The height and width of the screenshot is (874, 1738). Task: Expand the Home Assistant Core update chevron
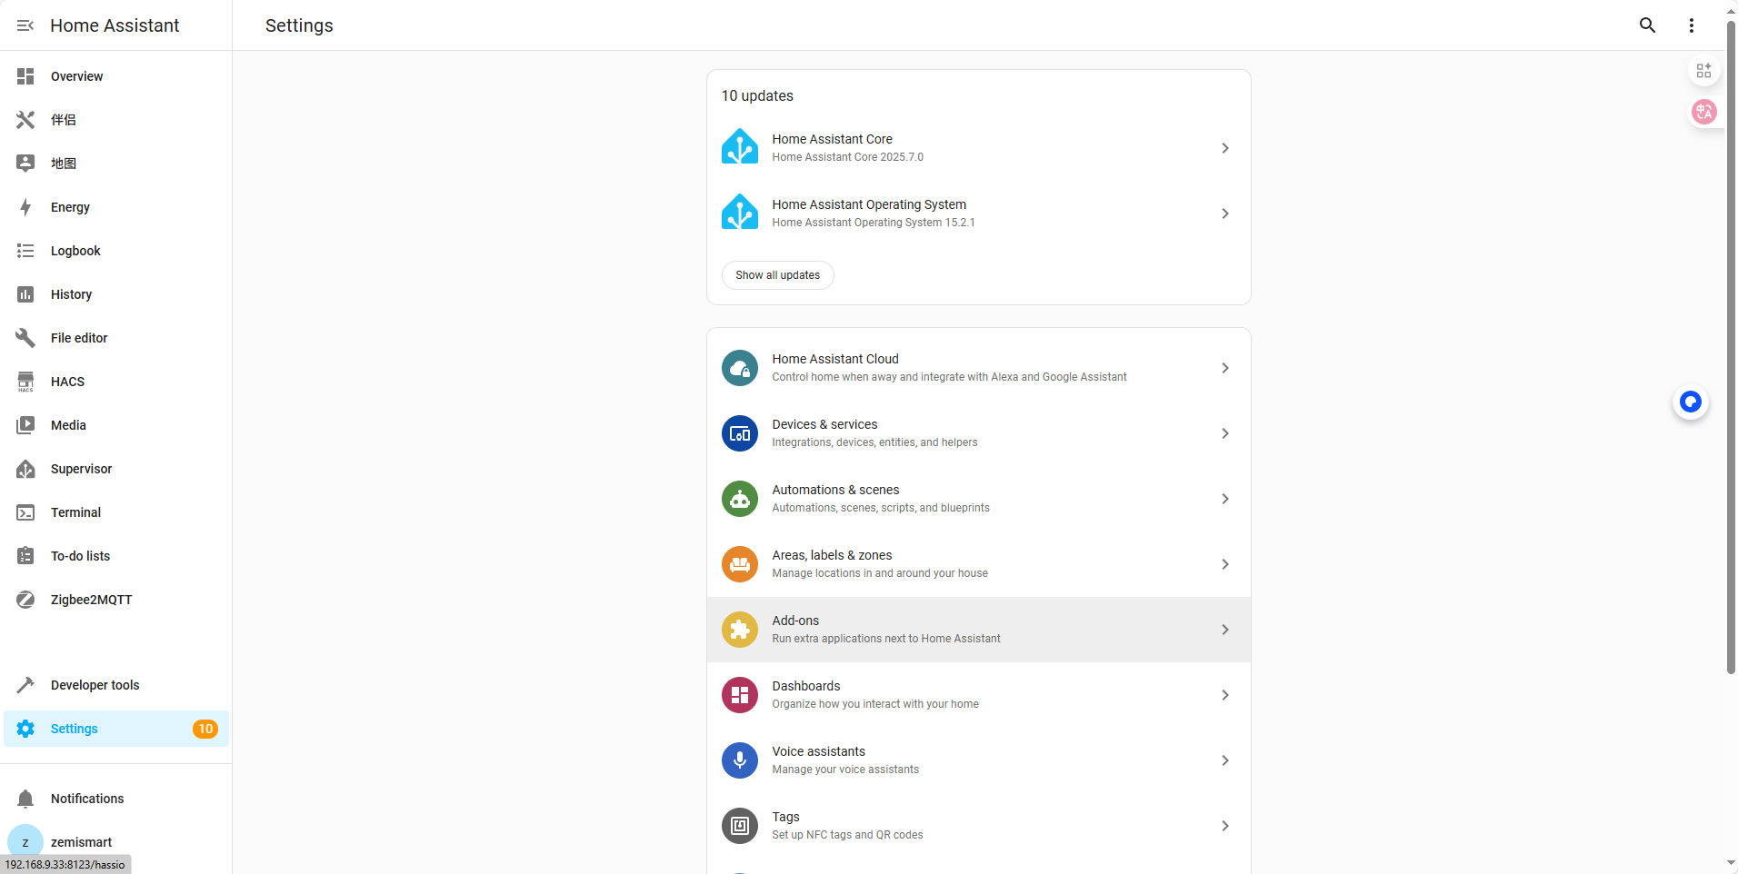tap(1225, 148)
